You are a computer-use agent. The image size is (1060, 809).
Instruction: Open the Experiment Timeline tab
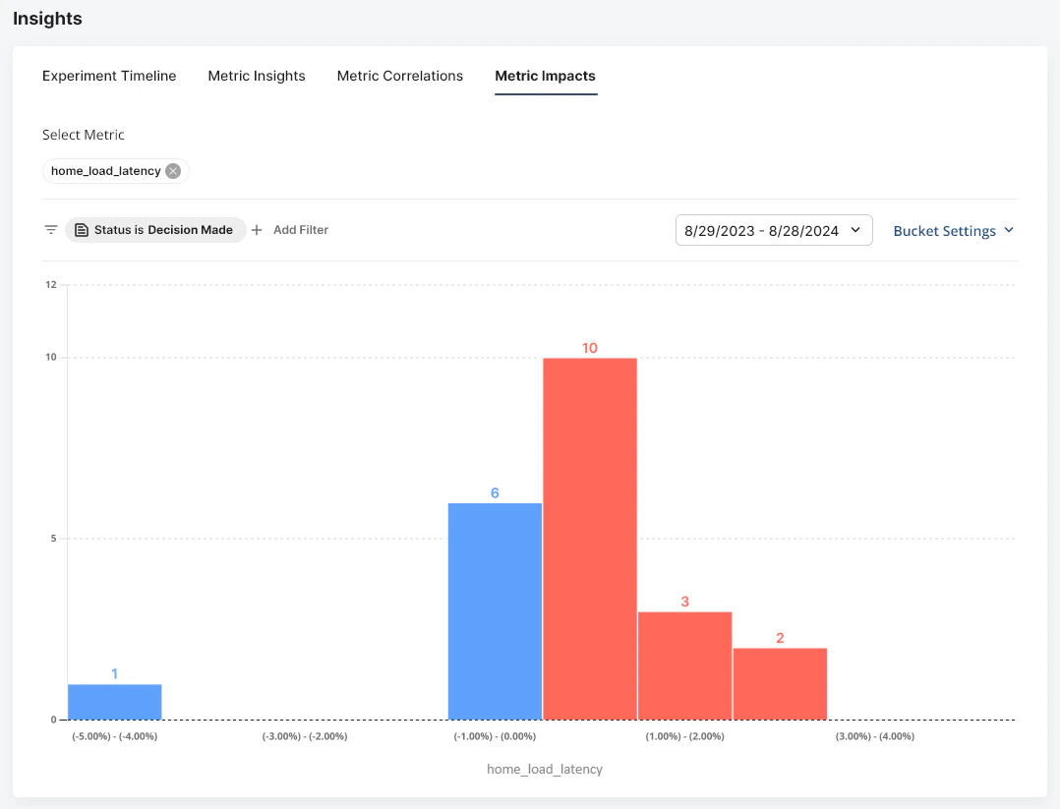109,76
